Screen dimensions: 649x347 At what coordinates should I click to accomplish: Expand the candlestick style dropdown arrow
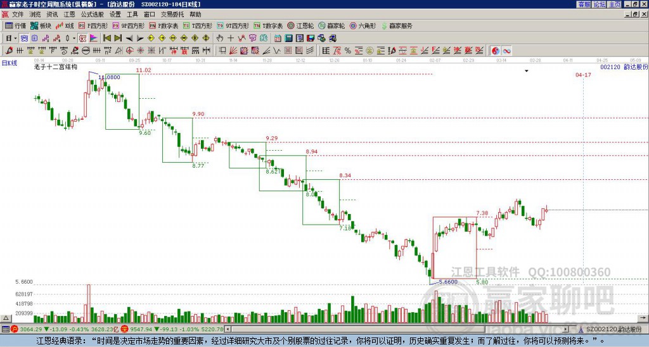click(74, 39)
